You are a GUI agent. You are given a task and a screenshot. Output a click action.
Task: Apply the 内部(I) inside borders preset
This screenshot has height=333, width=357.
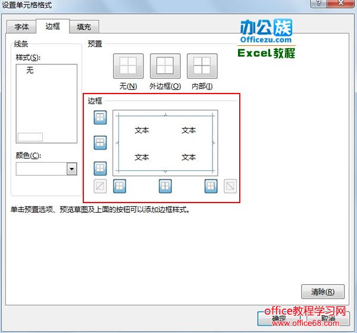click(x=202, y=66)
